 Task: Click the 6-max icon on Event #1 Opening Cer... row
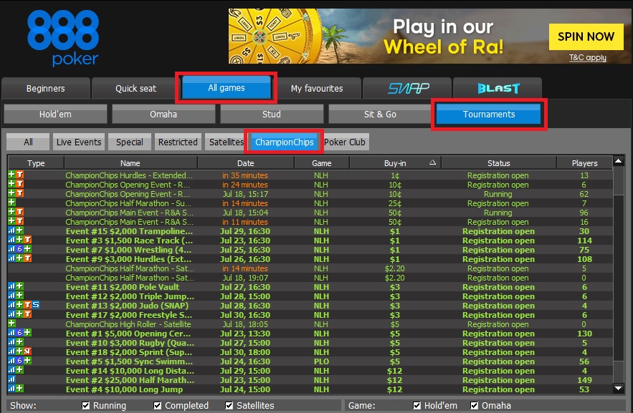[19, 333]
